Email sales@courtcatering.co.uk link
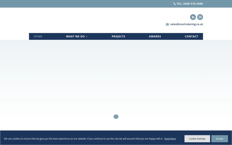Image resolution: width=232 pixels, height=145 pixels. coord(187,24)
